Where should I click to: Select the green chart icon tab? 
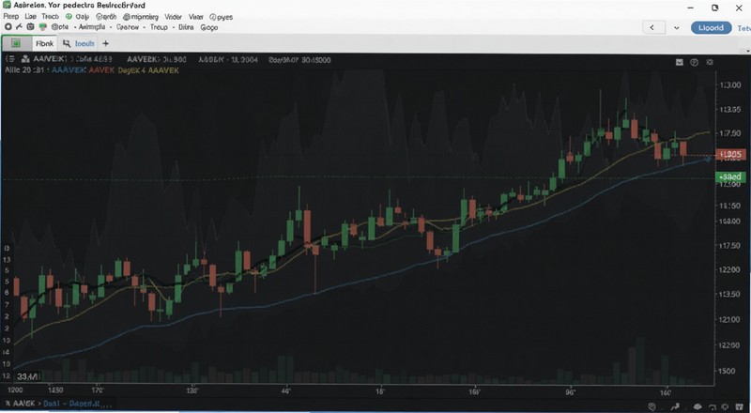(x=16, y=43)
